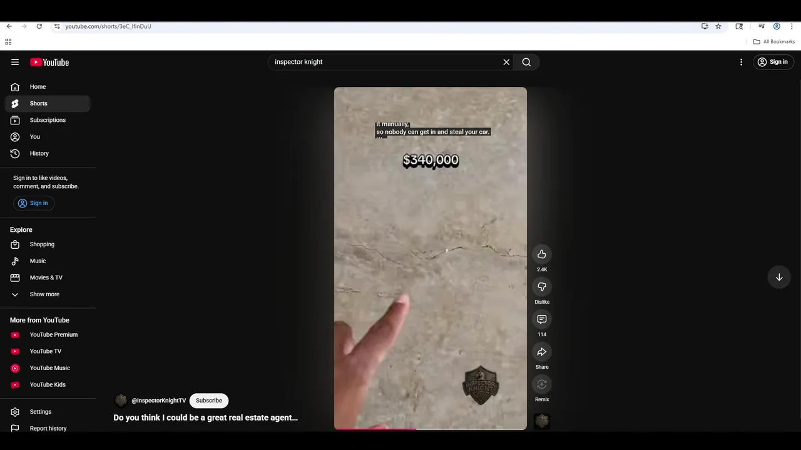Go to next Short arrow

(x=779, y=277)
